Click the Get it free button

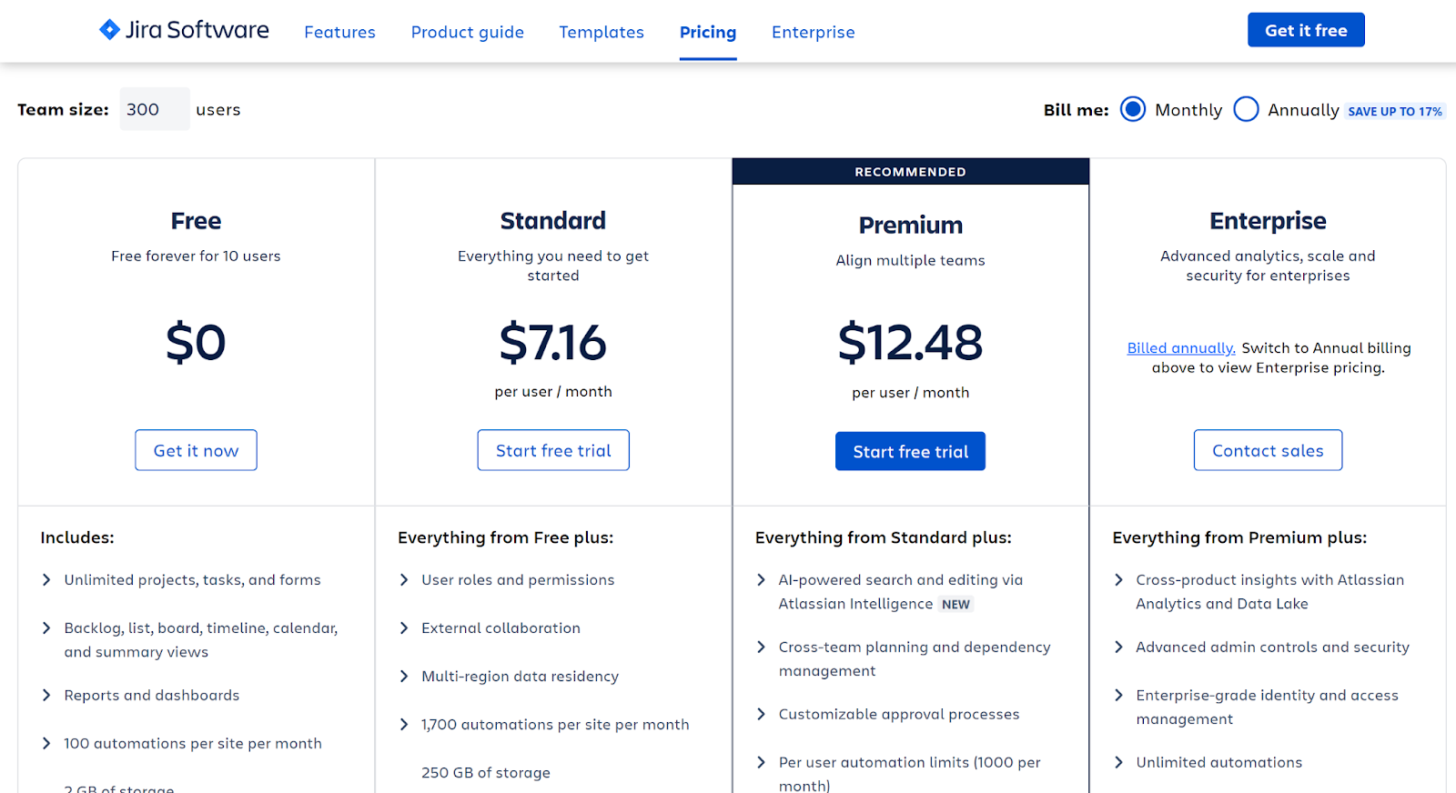click(1305, 30)
